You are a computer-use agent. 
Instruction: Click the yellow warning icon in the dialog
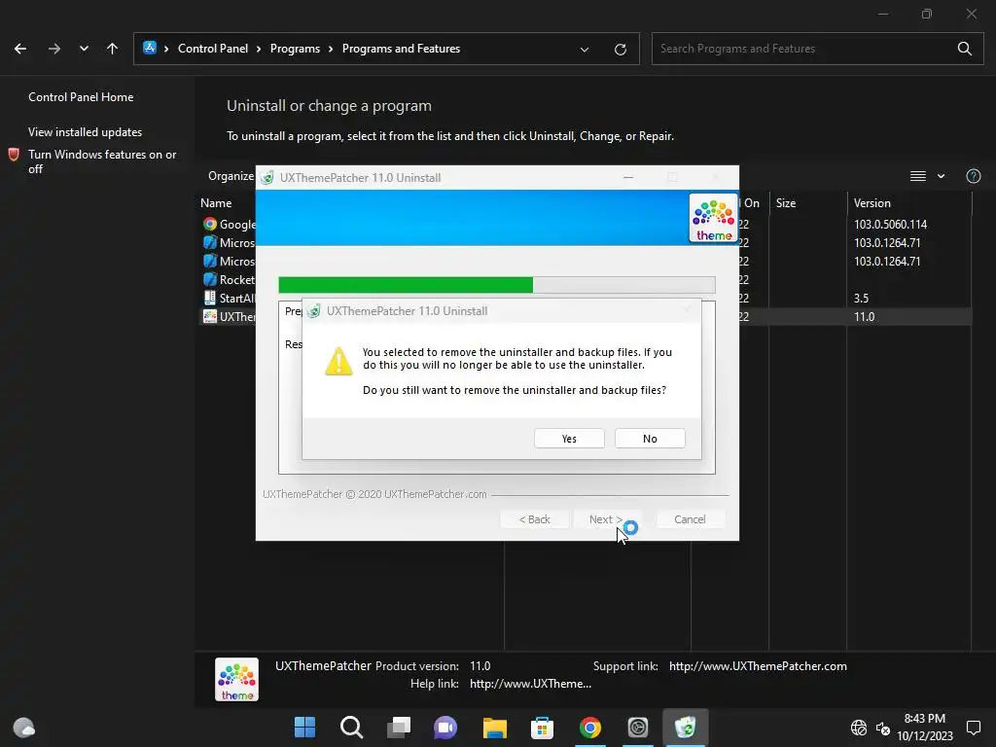coord(338,362)
